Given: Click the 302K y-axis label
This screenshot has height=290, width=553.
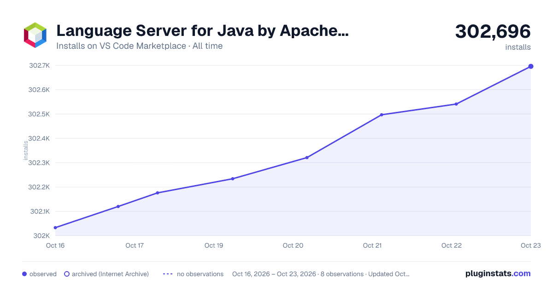Looking at the screenshot, I should [41, 236].
